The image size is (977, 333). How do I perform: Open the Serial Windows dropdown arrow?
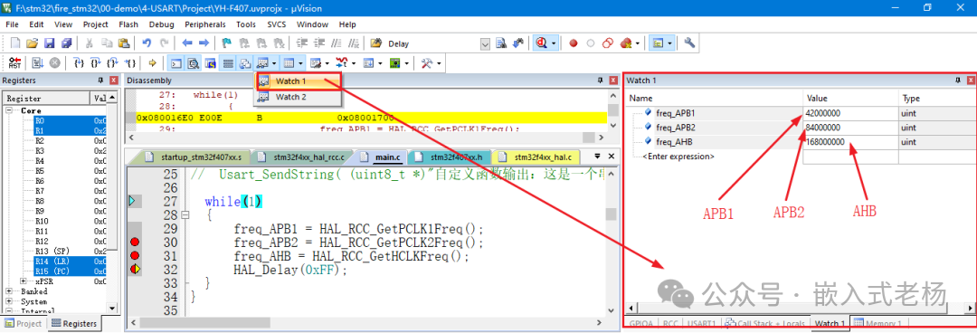pyautogui.click(x=327, y=63)
